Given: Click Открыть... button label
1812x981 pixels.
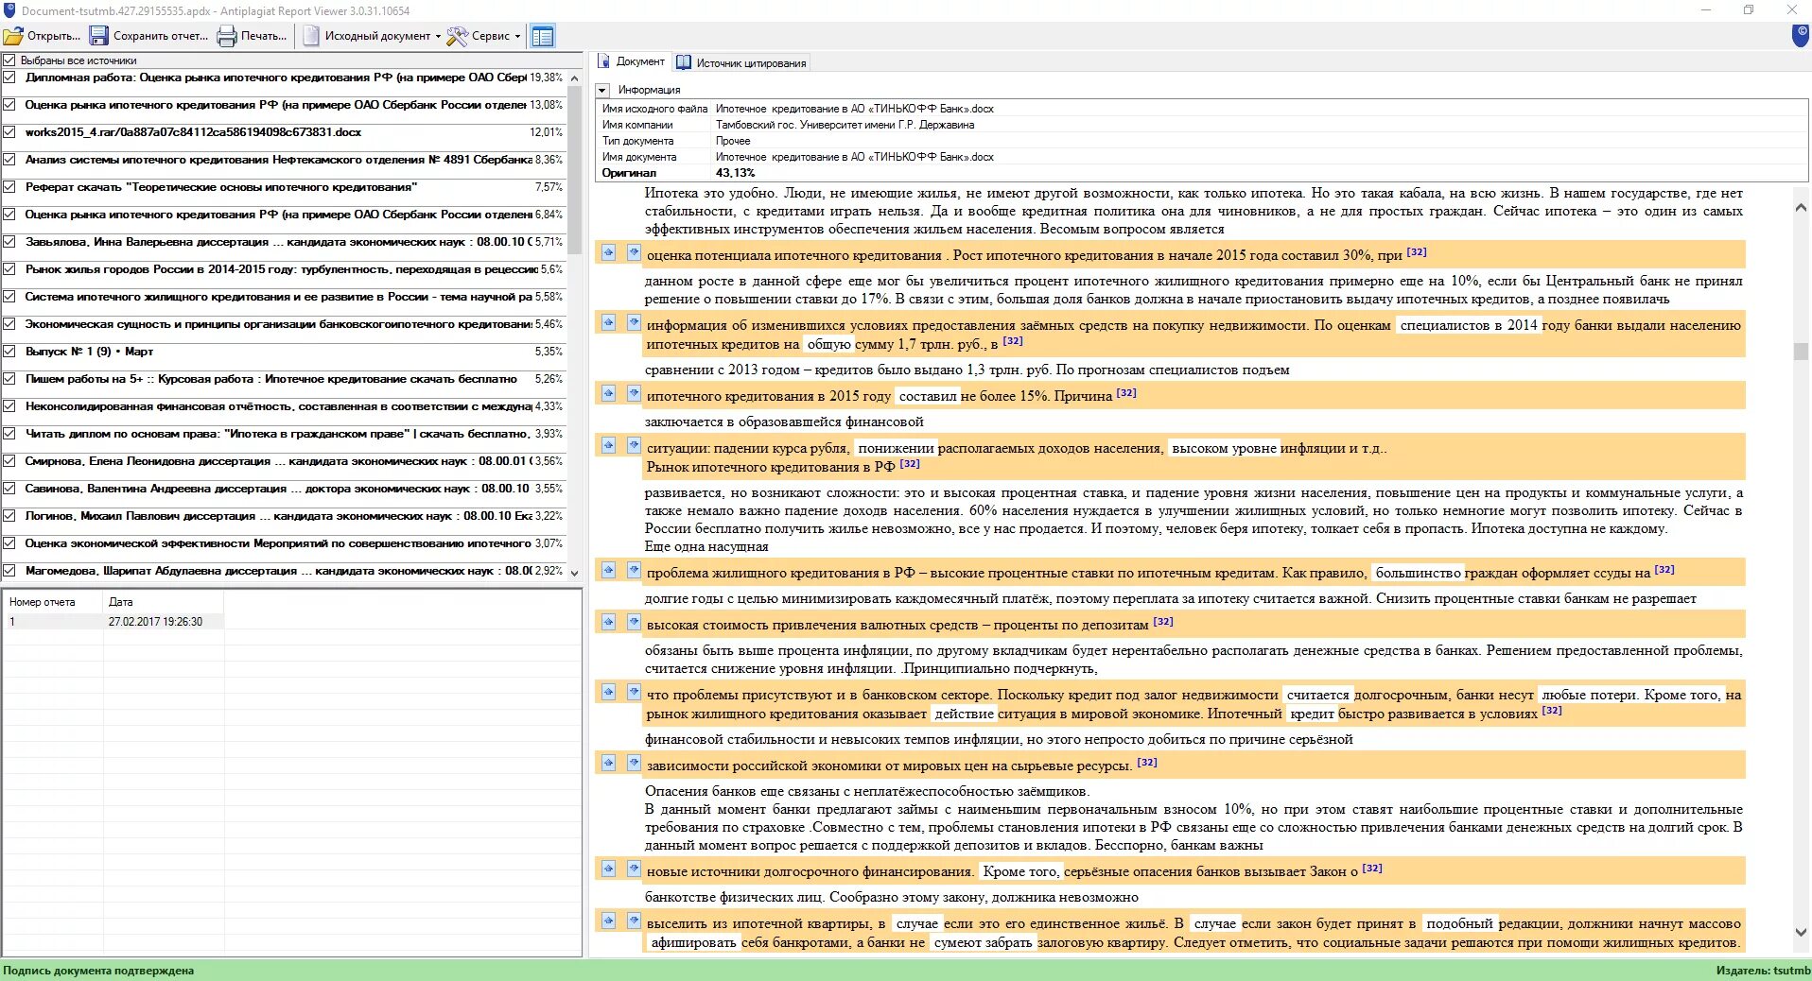Looking at the screenshot, I should click(x=54, y=37).
